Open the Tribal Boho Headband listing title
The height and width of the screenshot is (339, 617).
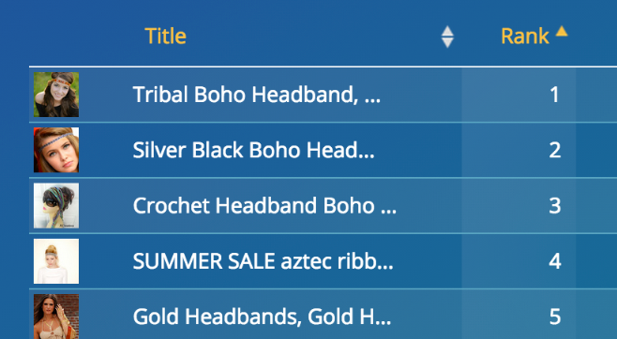click(x=257, y=95)
